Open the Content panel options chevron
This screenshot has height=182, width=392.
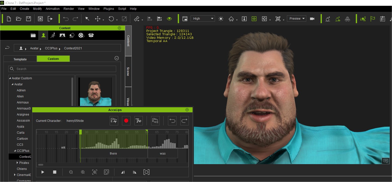[116, 58]
